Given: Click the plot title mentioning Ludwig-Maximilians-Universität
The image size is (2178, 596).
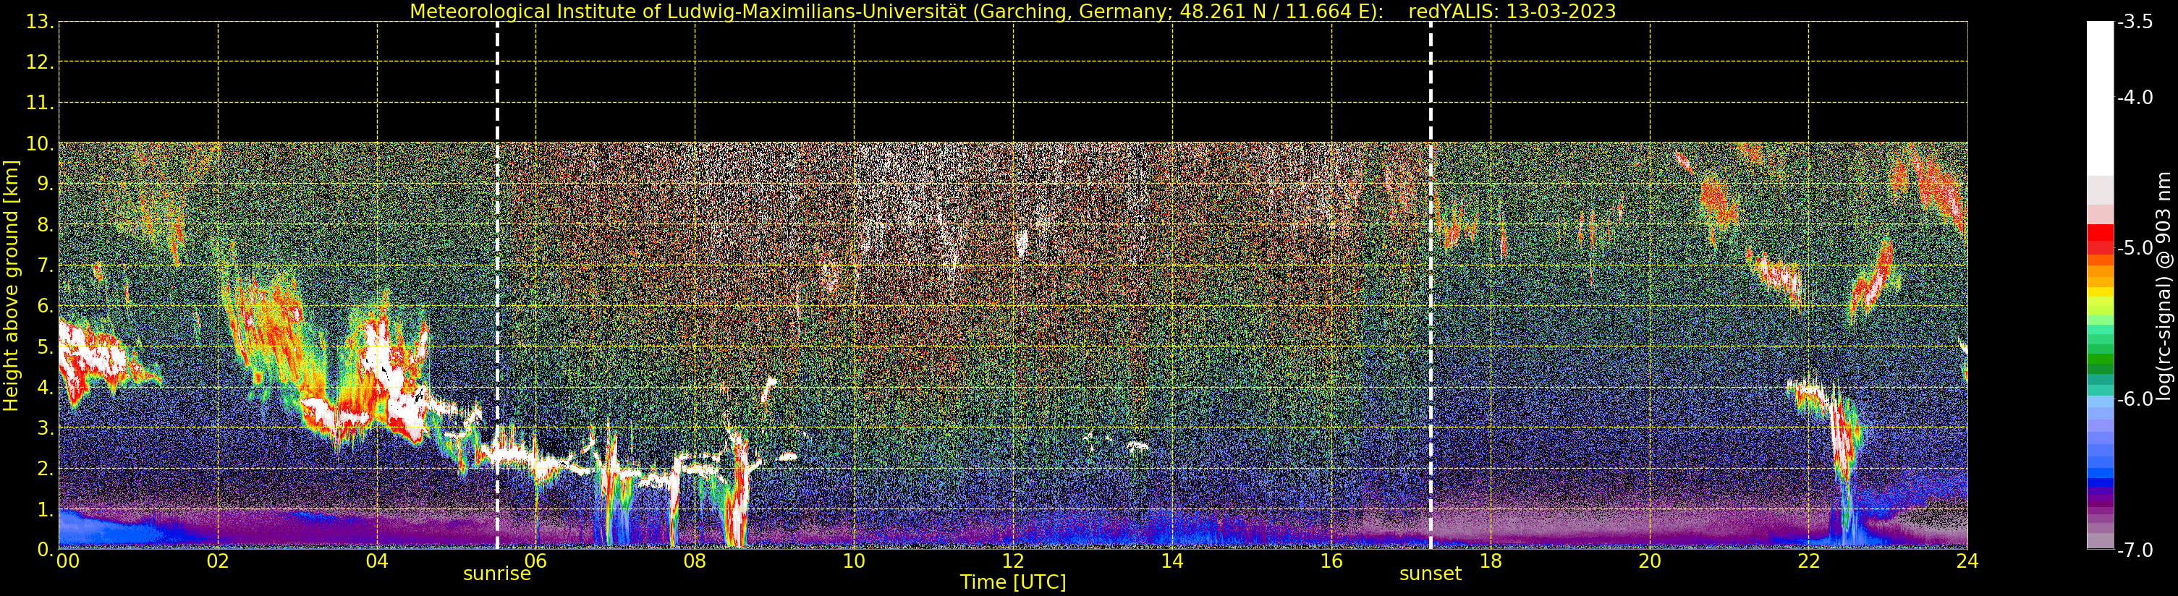Looking at the screenshot, I should [x=1013, y=11].
